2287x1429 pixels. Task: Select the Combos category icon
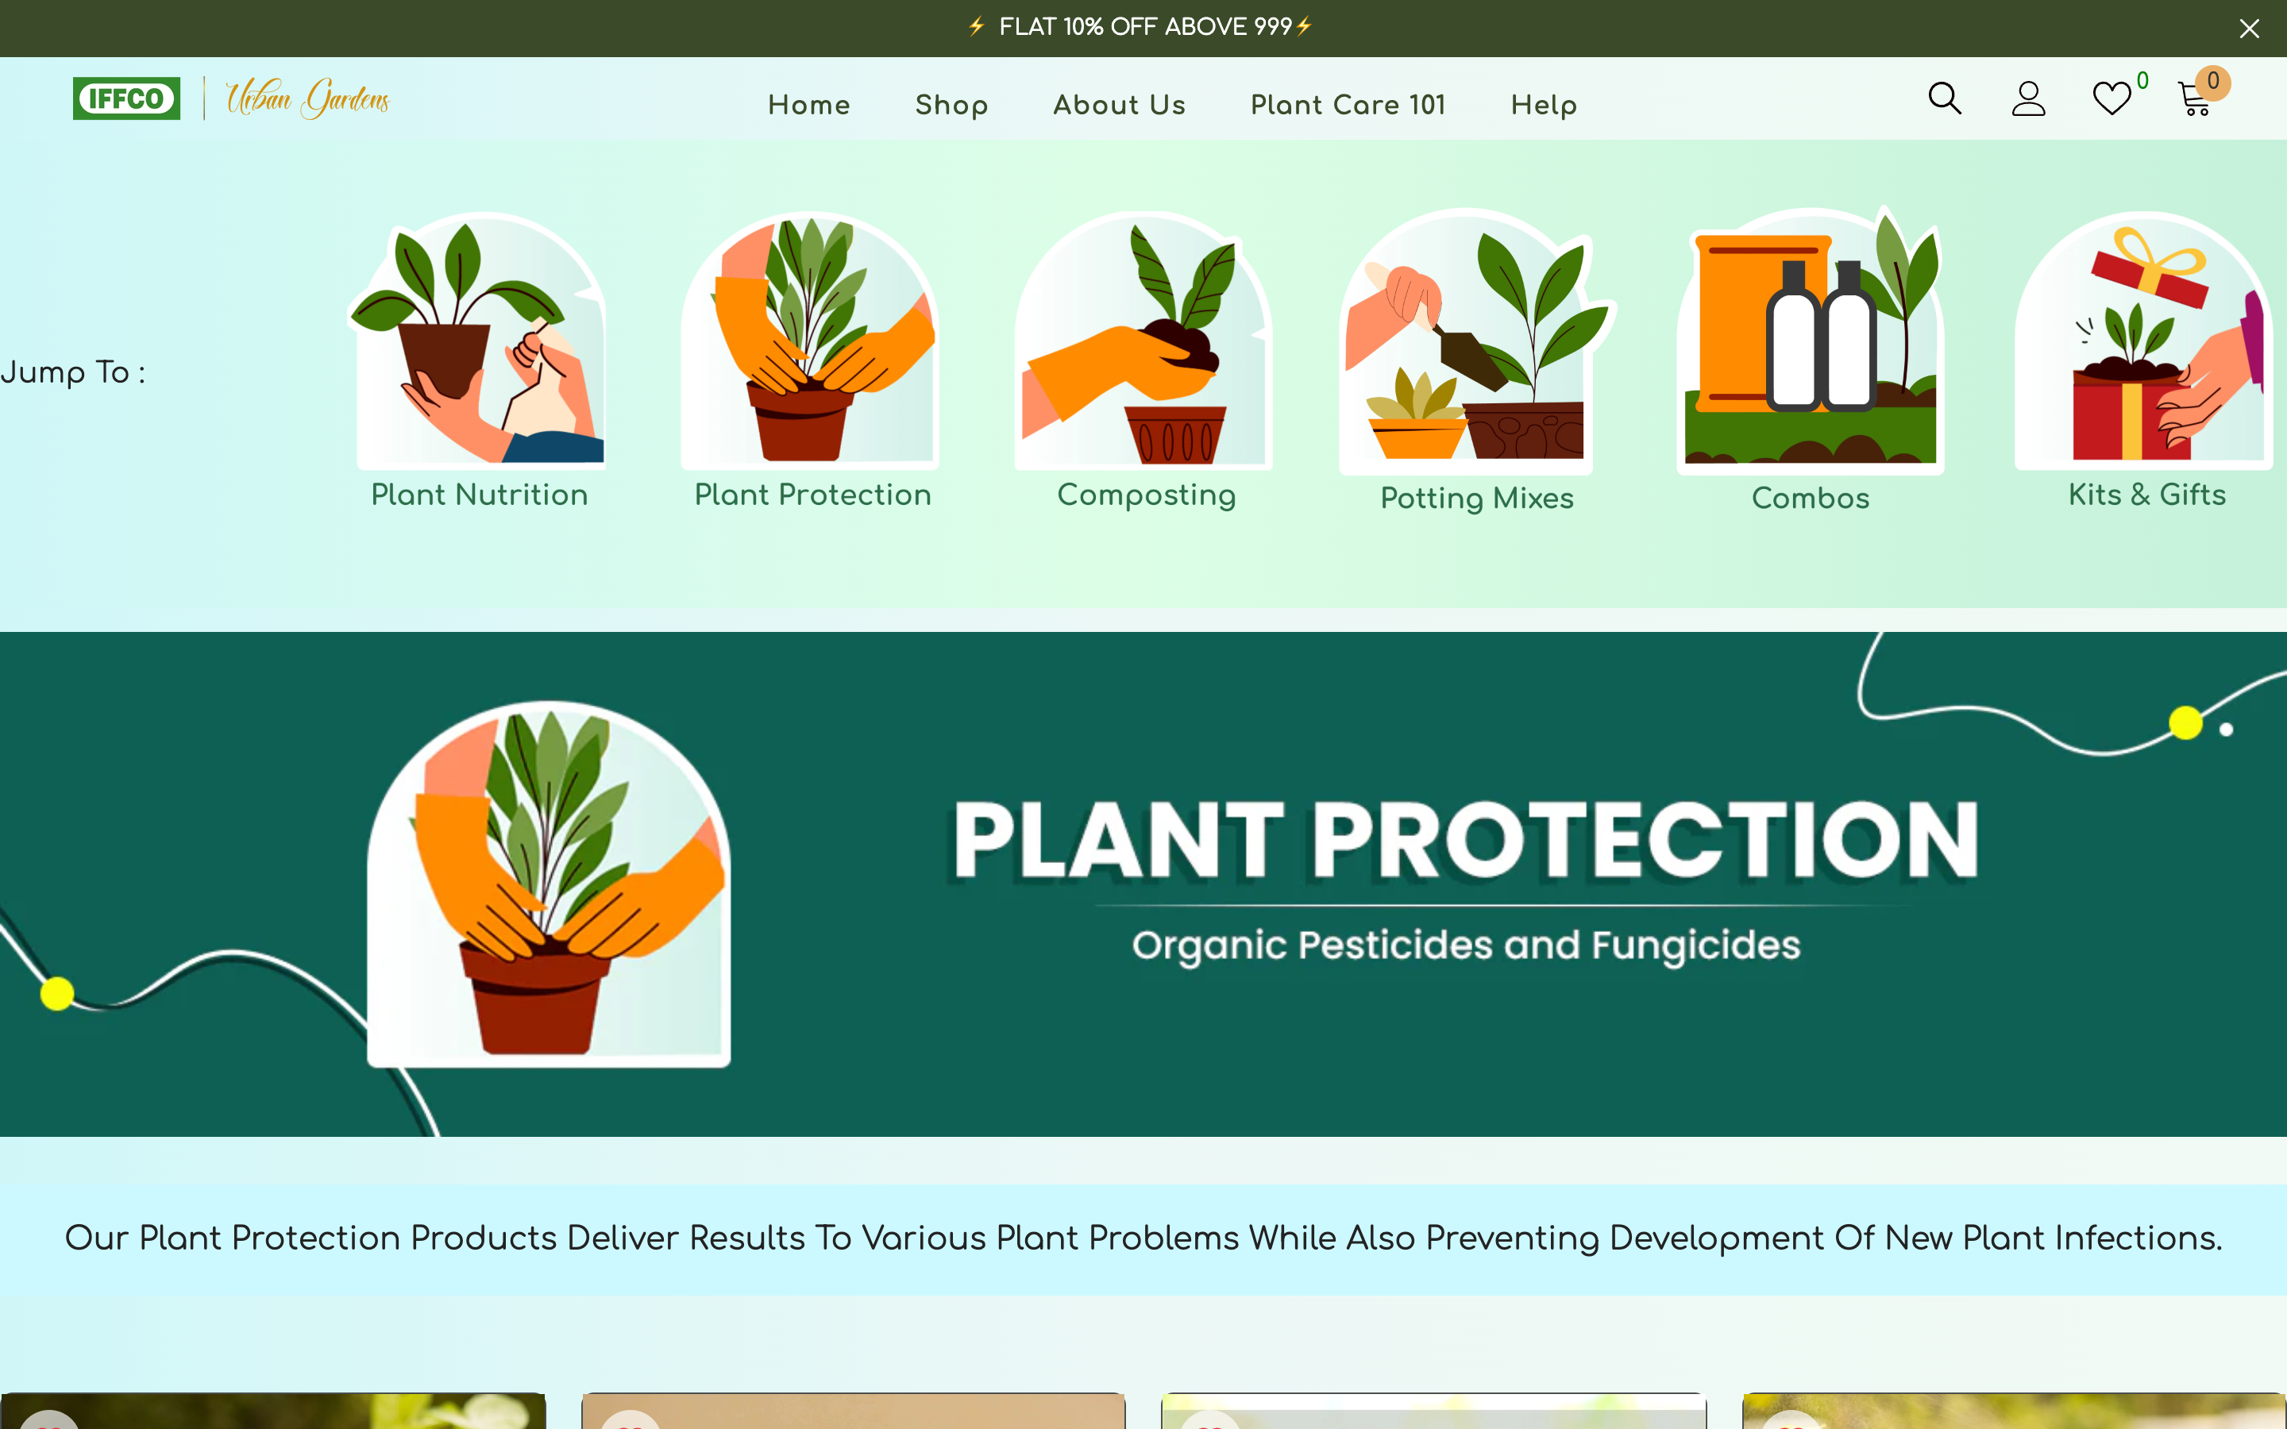tap(1810, 345)
